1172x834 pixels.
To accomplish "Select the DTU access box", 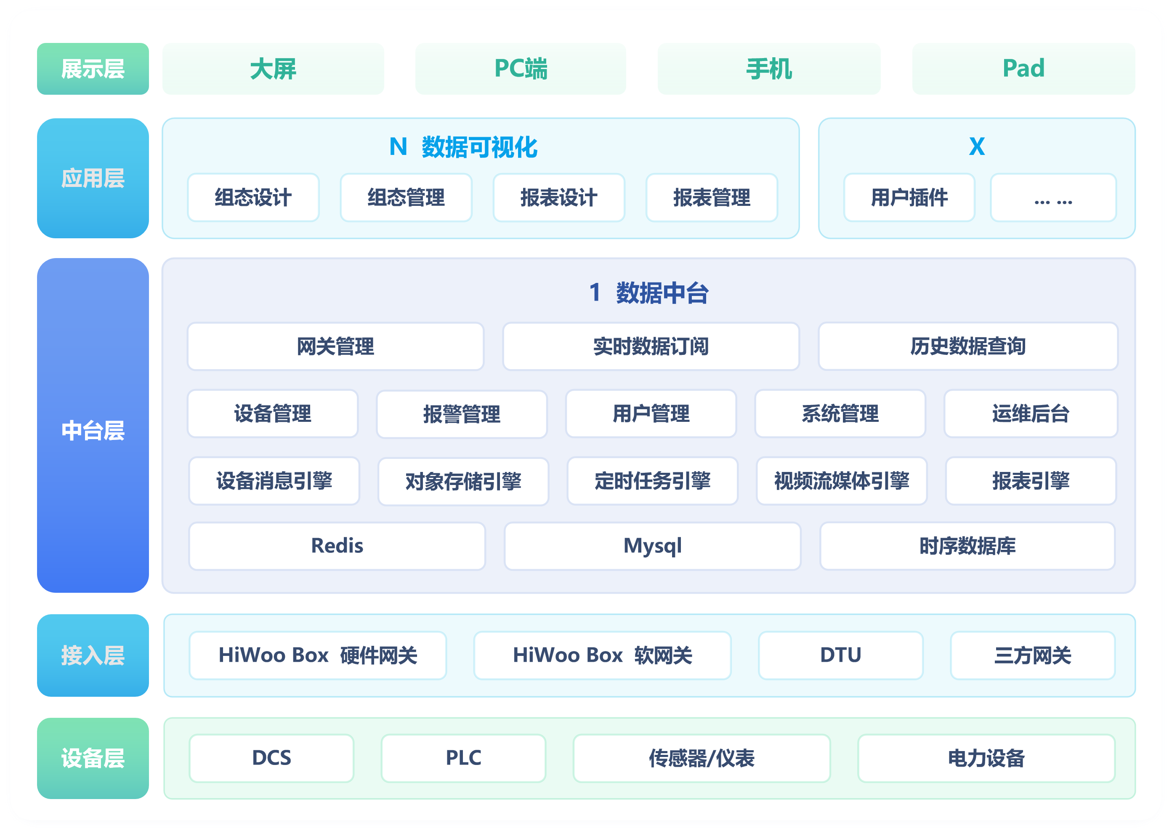I will click(840, 655).
